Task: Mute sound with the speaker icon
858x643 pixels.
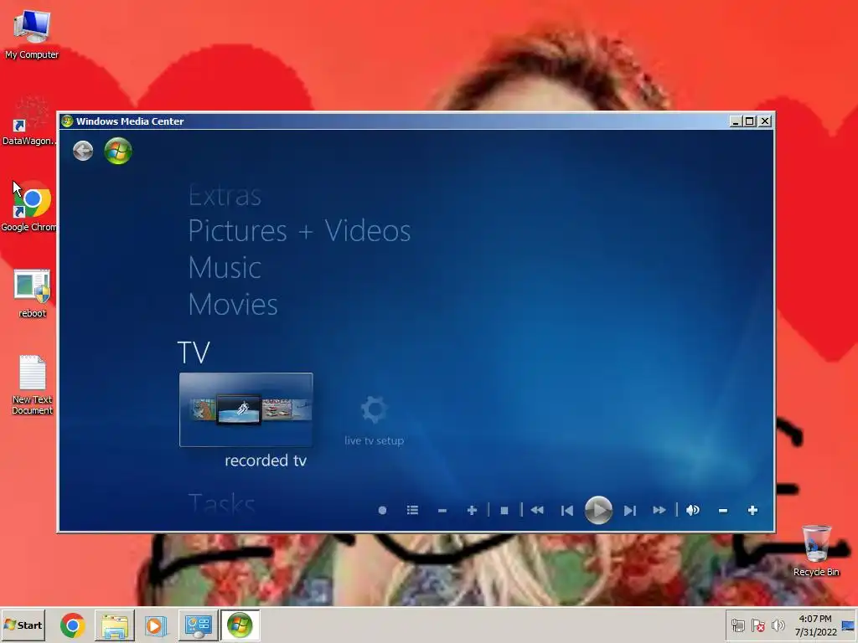Action: click(x=693, y=510)
